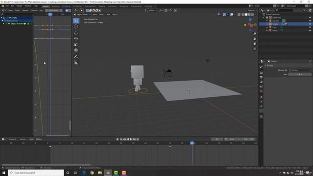Click the viewport zoom magnifier icon
The image size is (313, 176).
coord(254,34)
